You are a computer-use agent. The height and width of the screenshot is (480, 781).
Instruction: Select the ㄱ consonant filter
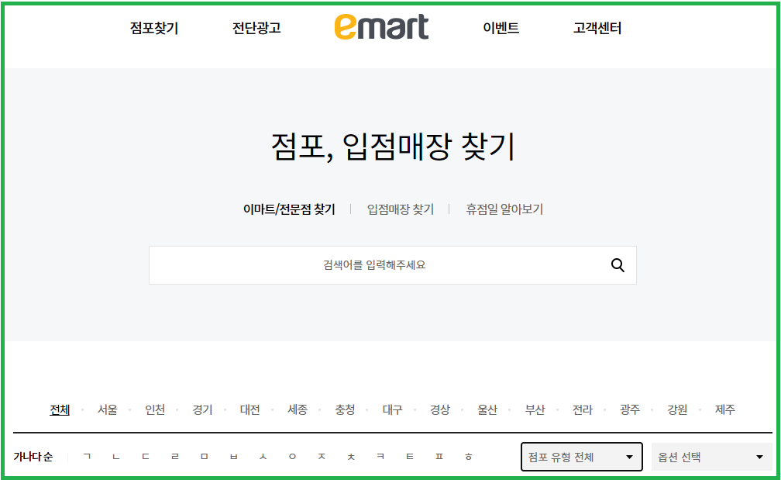tap(87, 456)
